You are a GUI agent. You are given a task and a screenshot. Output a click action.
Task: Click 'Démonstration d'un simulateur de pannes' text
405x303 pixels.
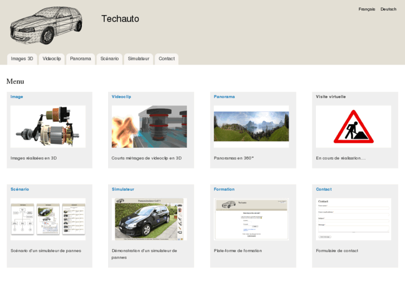coord(144,254)
